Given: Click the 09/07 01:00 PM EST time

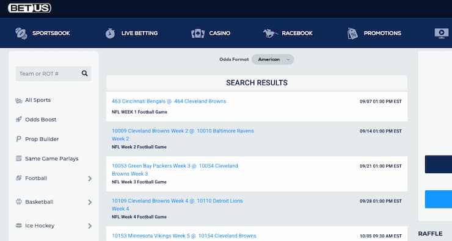Looking at the screenshot, I should point(381,101).
